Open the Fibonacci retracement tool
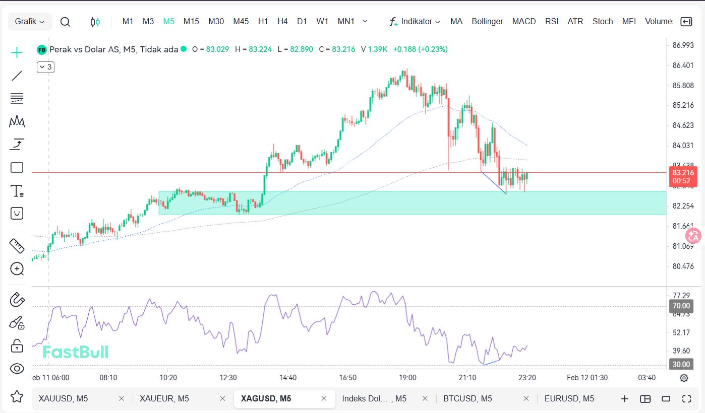 17,98
